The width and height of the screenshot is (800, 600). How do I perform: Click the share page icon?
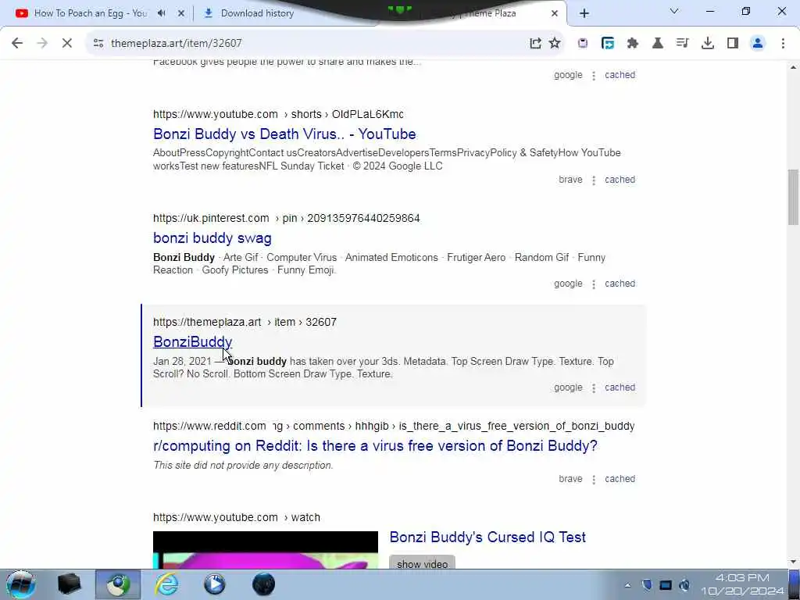[535, 44]
